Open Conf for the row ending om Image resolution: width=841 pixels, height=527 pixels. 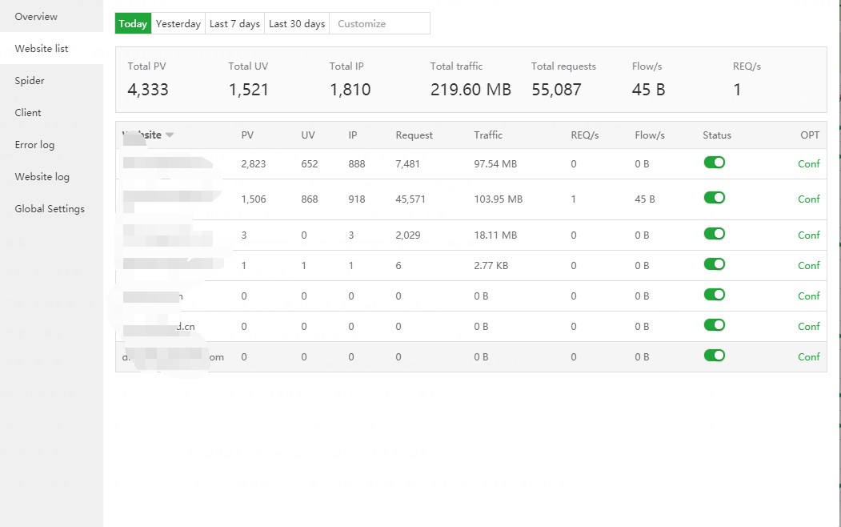click(808, 357)
